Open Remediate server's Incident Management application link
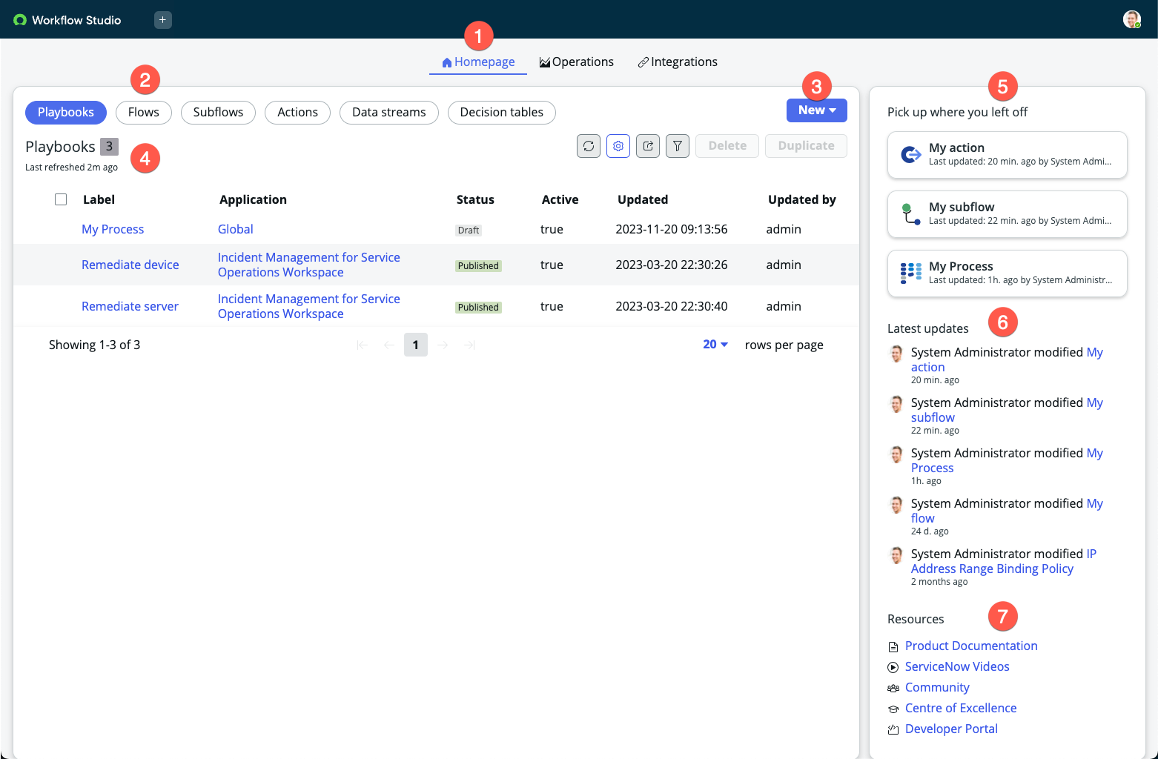The width and height of the screenshot is (1158, 759). point(309,307)
